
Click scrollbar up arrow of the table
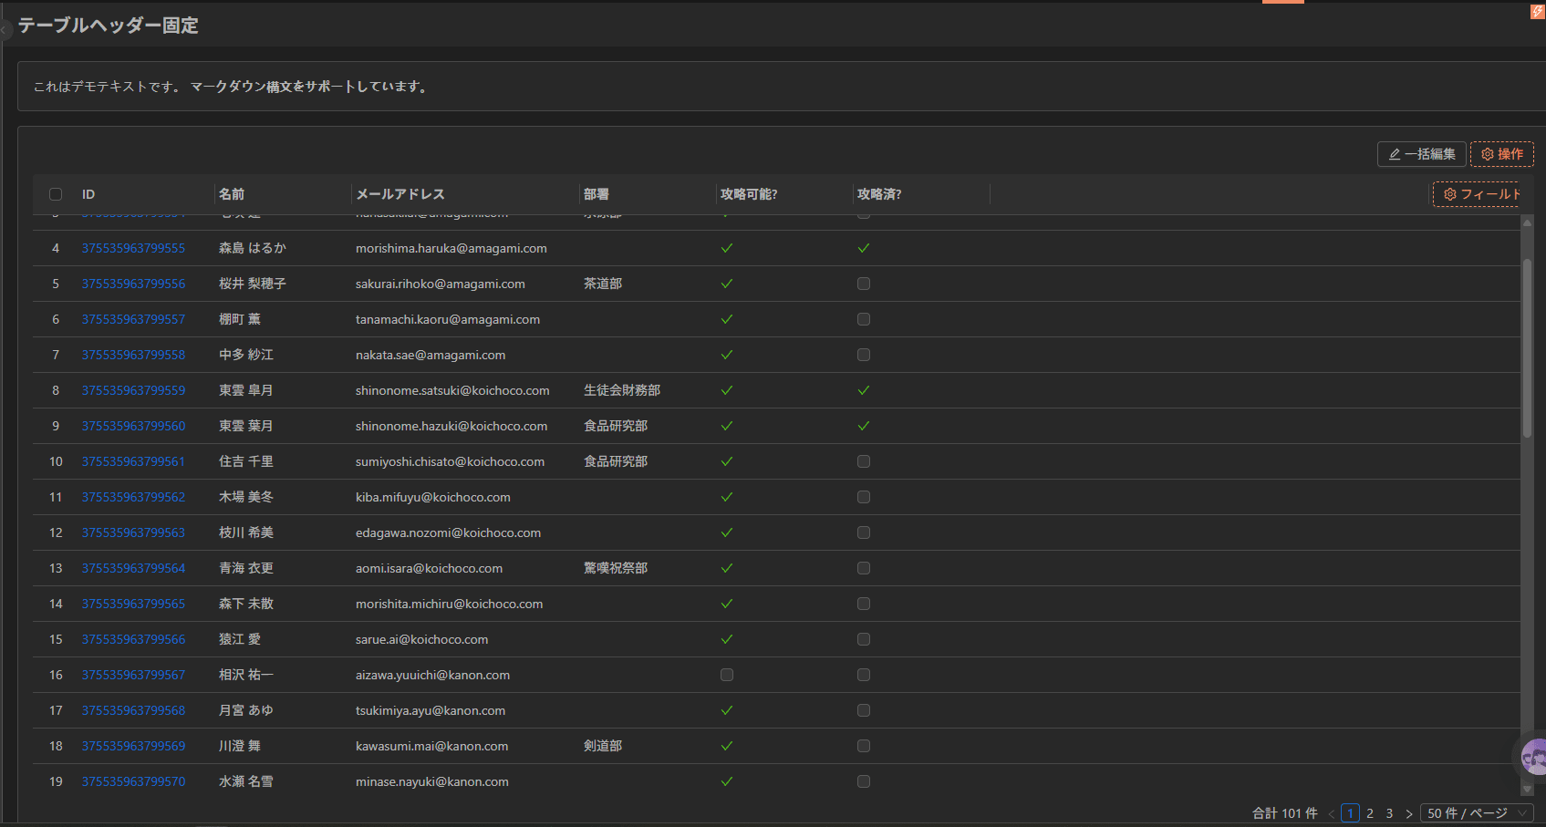pyautogui.click(x=1527, y=222)
